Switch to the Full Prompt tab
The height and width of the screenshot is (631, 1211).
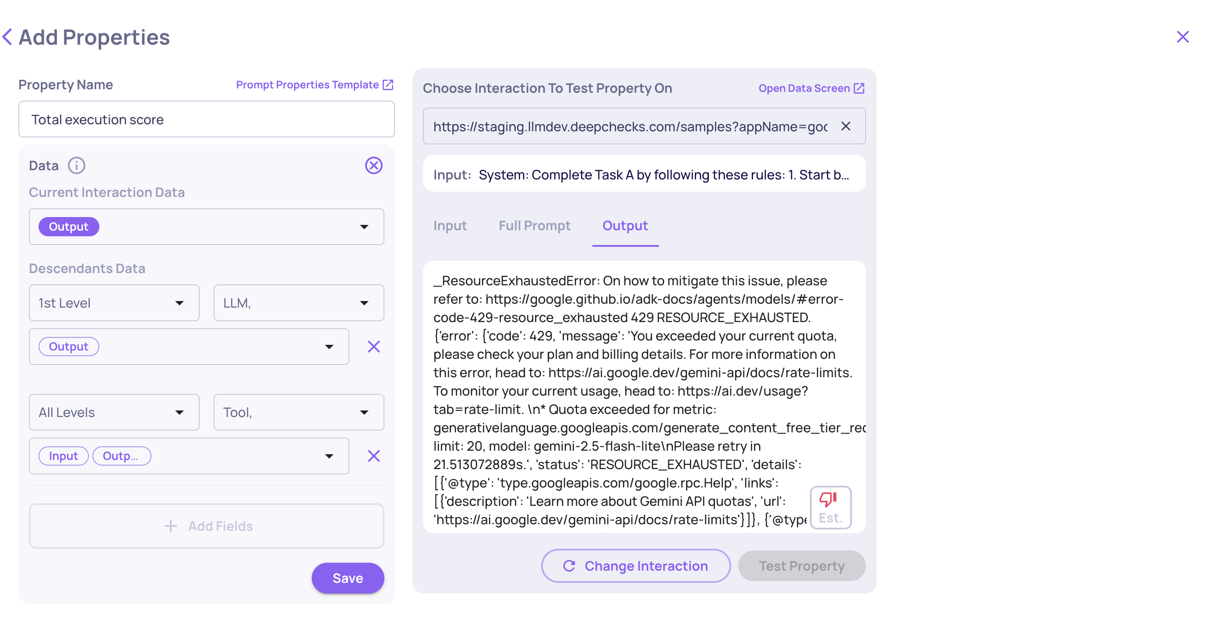click(x=534, y=226)
